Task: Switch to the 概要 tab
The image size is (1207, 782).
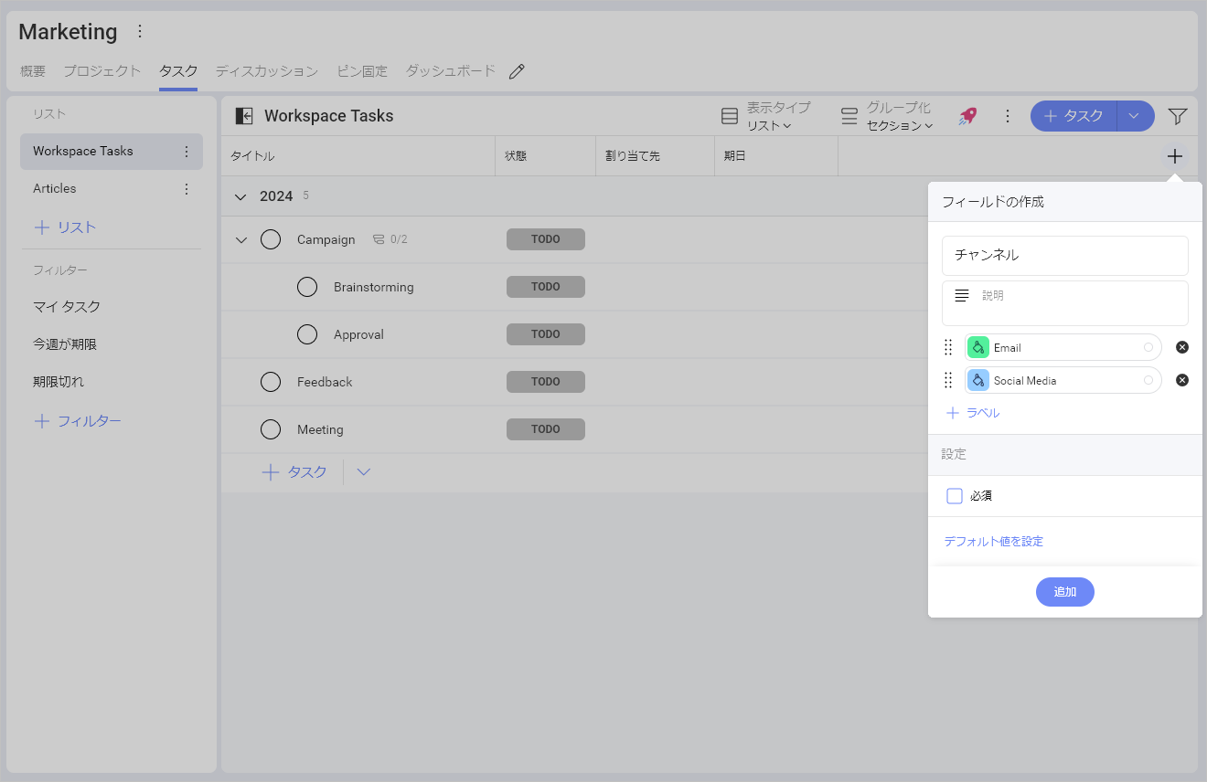Action: click(x=33, y=71)
